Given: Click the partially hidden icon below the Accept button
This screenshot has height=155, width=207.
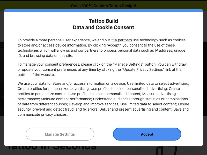Looking at the screenshot, I should [167, 150].
